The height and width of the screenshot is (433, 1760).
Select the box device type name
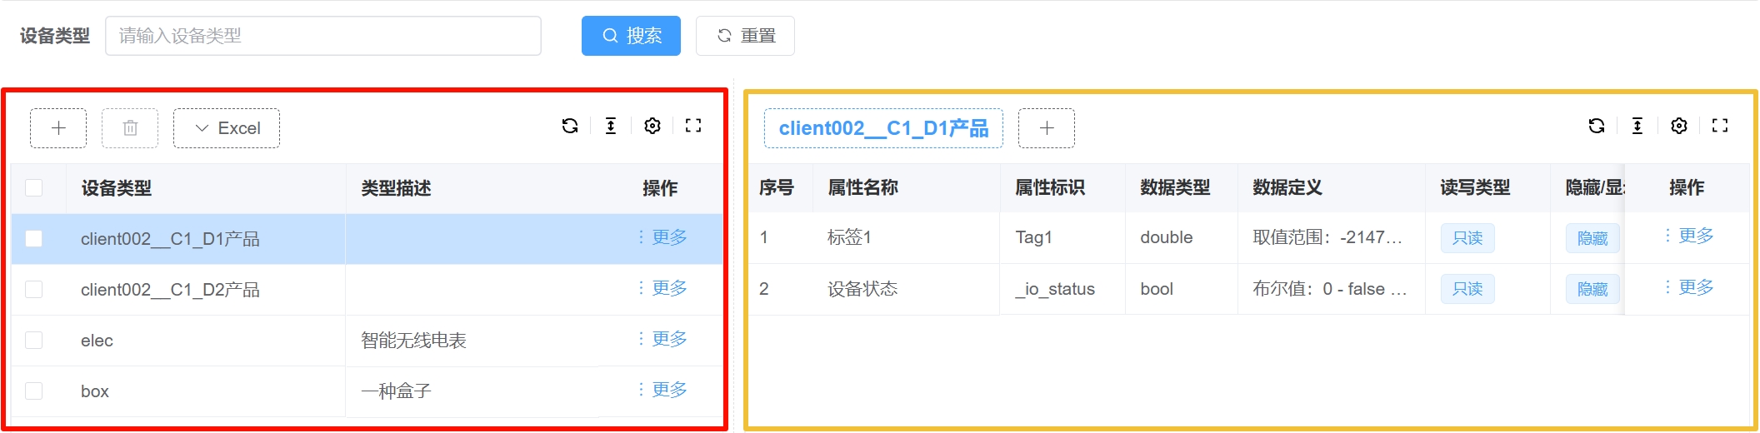tap(95, 391)
